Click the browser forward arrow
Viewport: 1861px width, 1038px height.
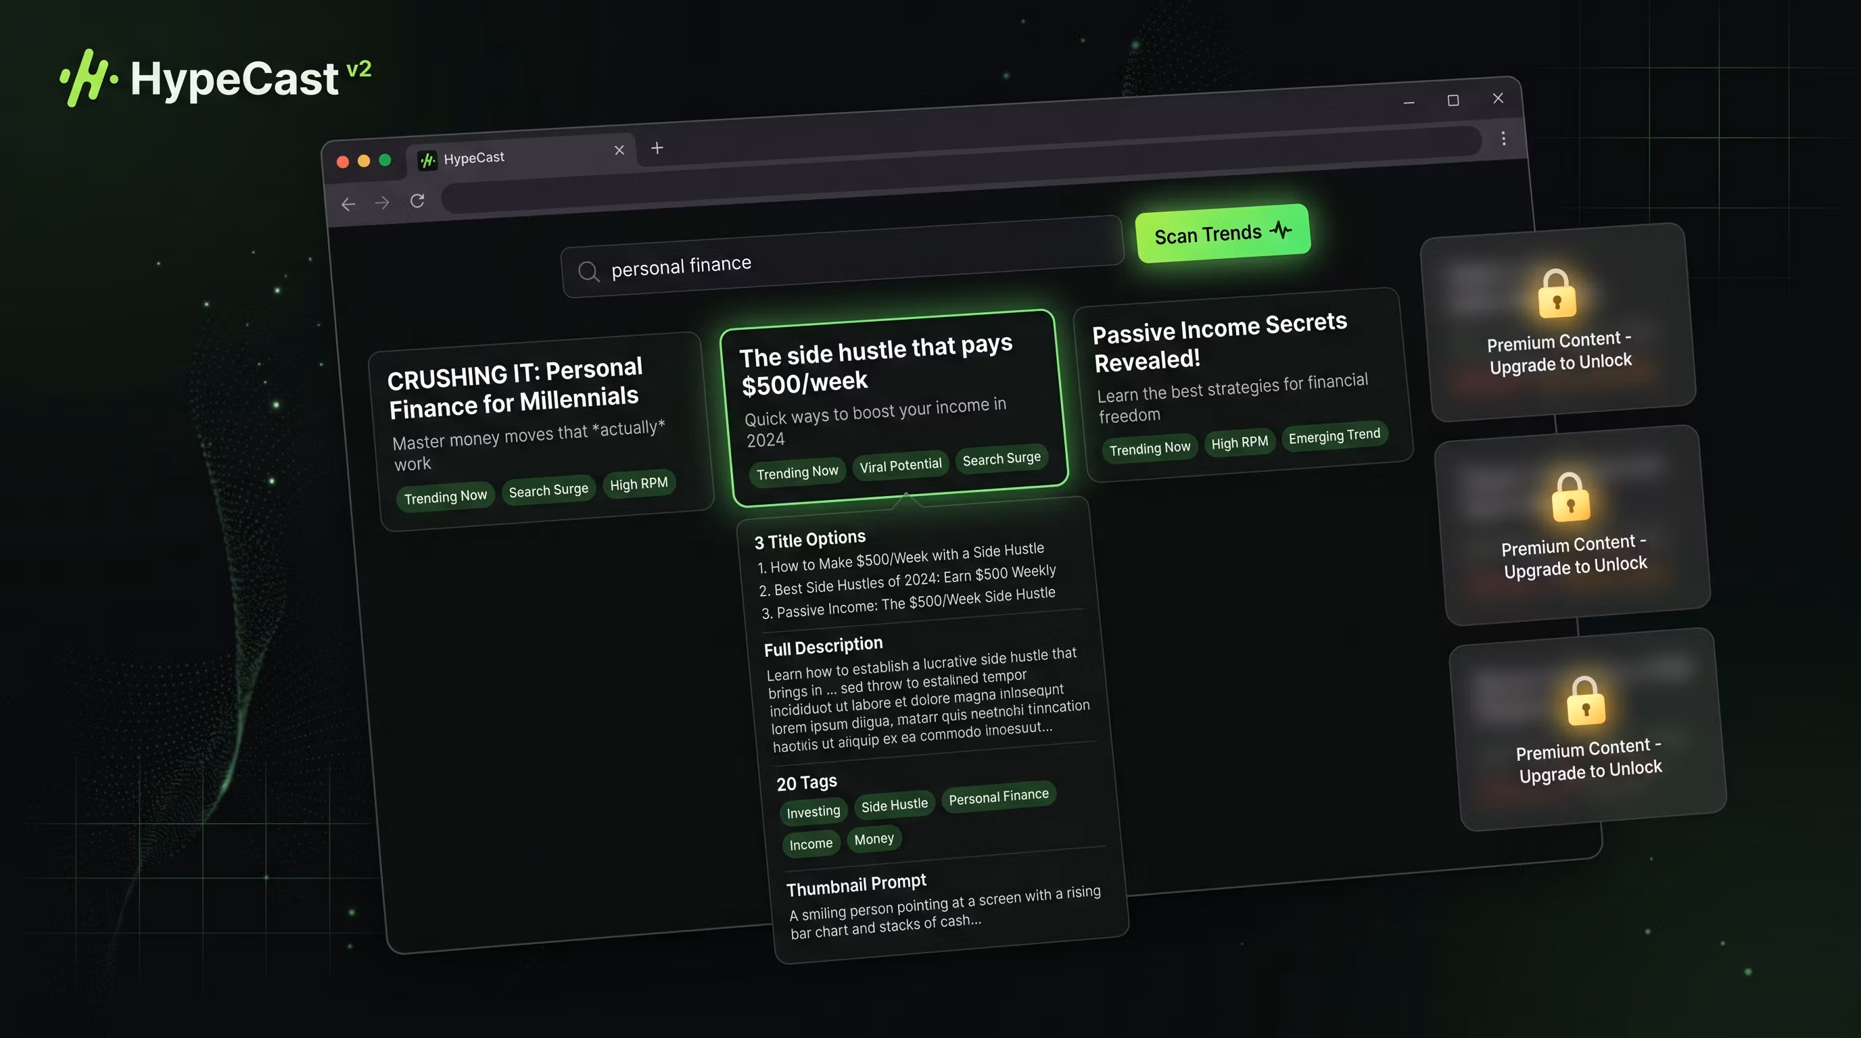pyautogui.click(x=382, y=203)
